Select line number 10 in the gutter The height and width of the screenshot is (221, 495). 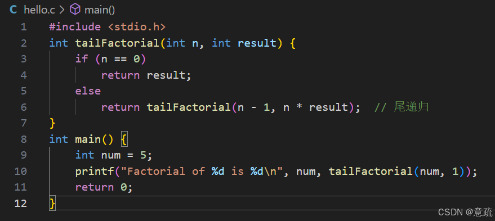tap(20, 171)
